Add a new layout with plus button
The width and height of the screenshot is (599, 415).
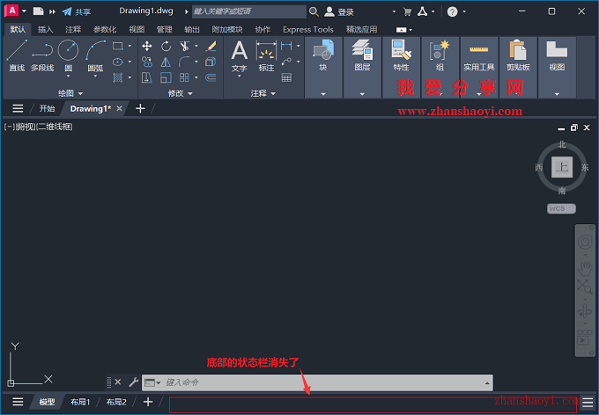point(148,402)
